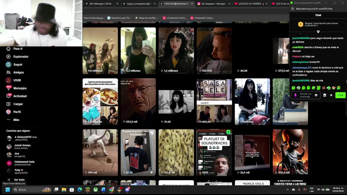
Task: Open Holamened Hola's account
Action: (x=21, y=163)
